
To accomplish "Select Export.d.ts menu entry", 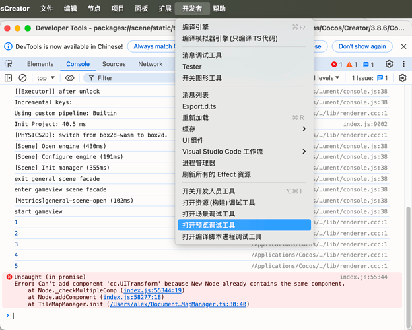I will 244,106.
